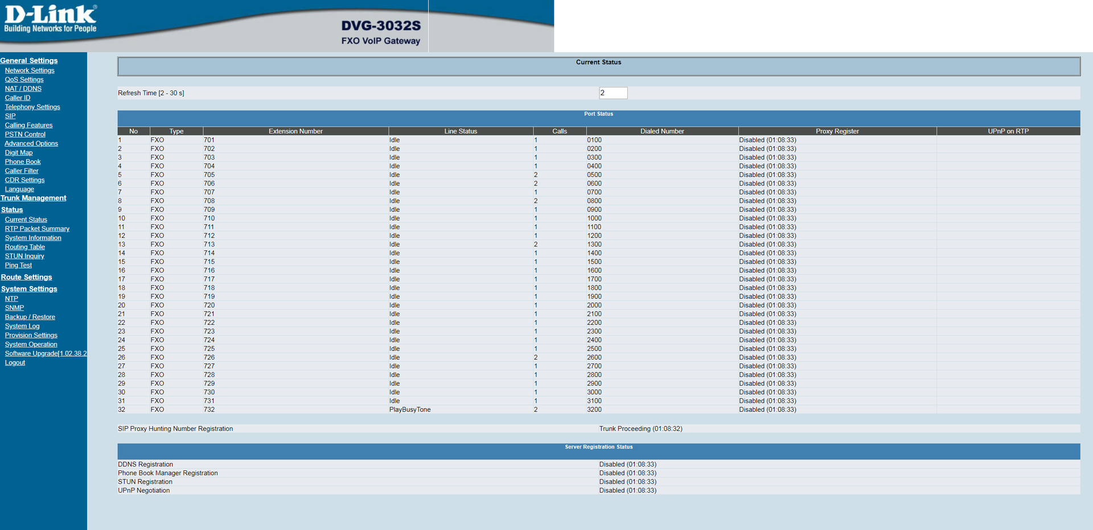The width and height of the screenshot is (1093, 530).
Task: Open System Settings section
Action: pos(29,289)
